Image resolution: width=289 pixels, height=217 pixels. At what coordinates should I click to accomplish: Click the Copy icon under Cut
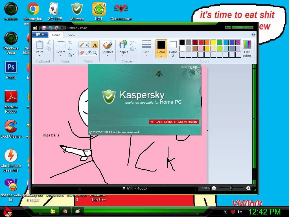[49, 49]
